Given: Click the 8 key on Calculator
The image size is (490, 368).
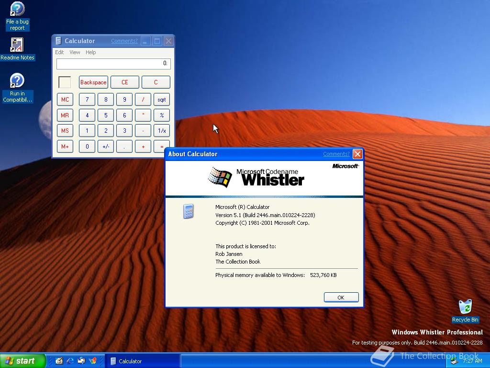Looking at the screenshot, I should 106,100.
